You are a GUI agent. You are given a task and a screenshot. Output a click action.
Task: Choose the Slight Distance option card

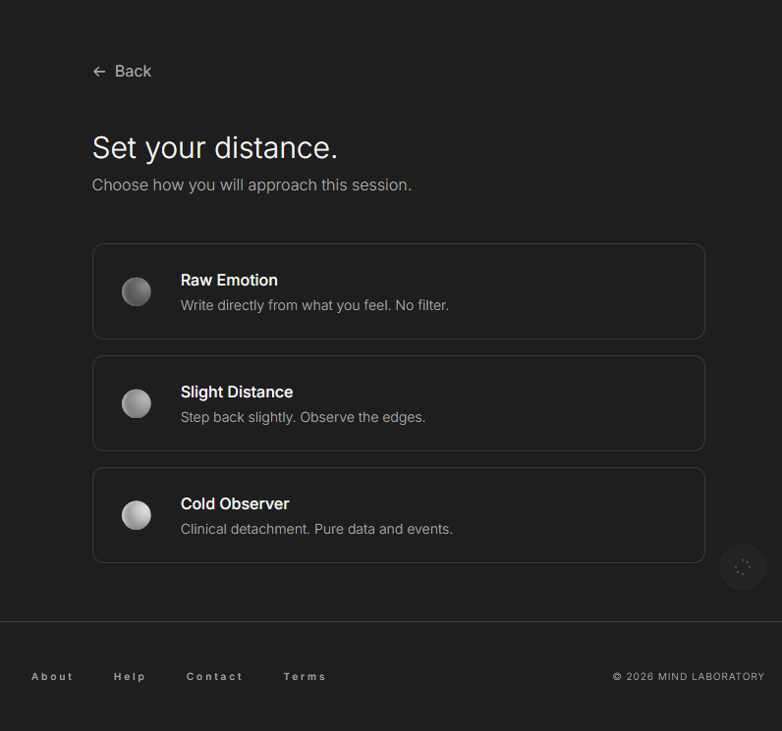pyautogui.click(x=399, y=403)
